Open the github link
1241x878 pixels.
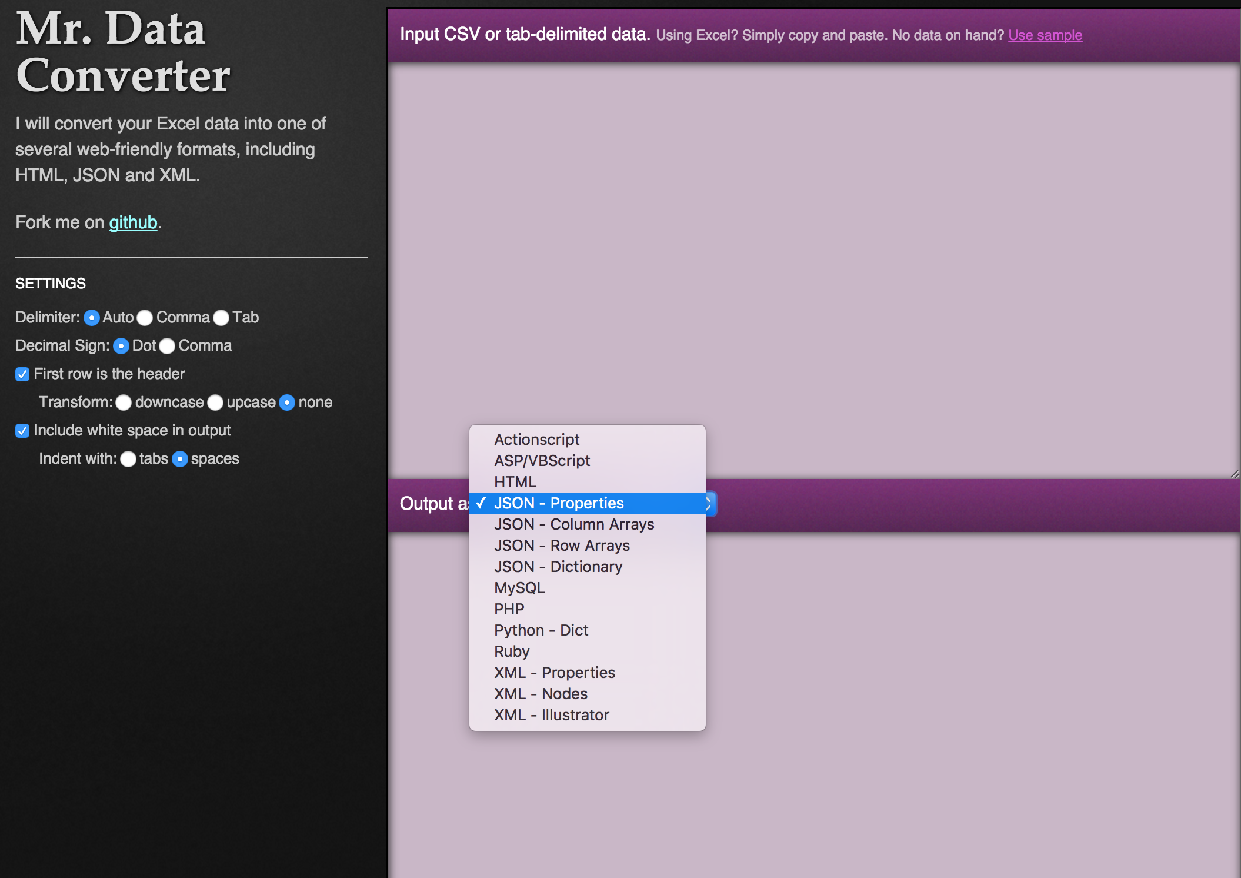(x=133, y=222)
